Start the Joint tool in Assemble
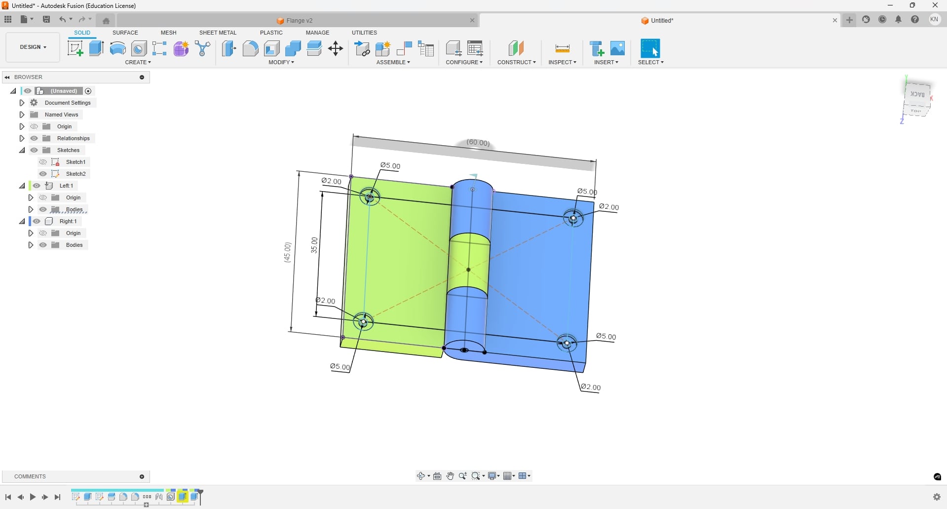947x509 pixels. (404, 48)
